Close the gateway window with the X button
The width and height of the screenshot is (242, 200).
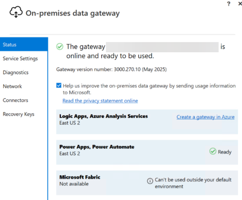[240, 3]
